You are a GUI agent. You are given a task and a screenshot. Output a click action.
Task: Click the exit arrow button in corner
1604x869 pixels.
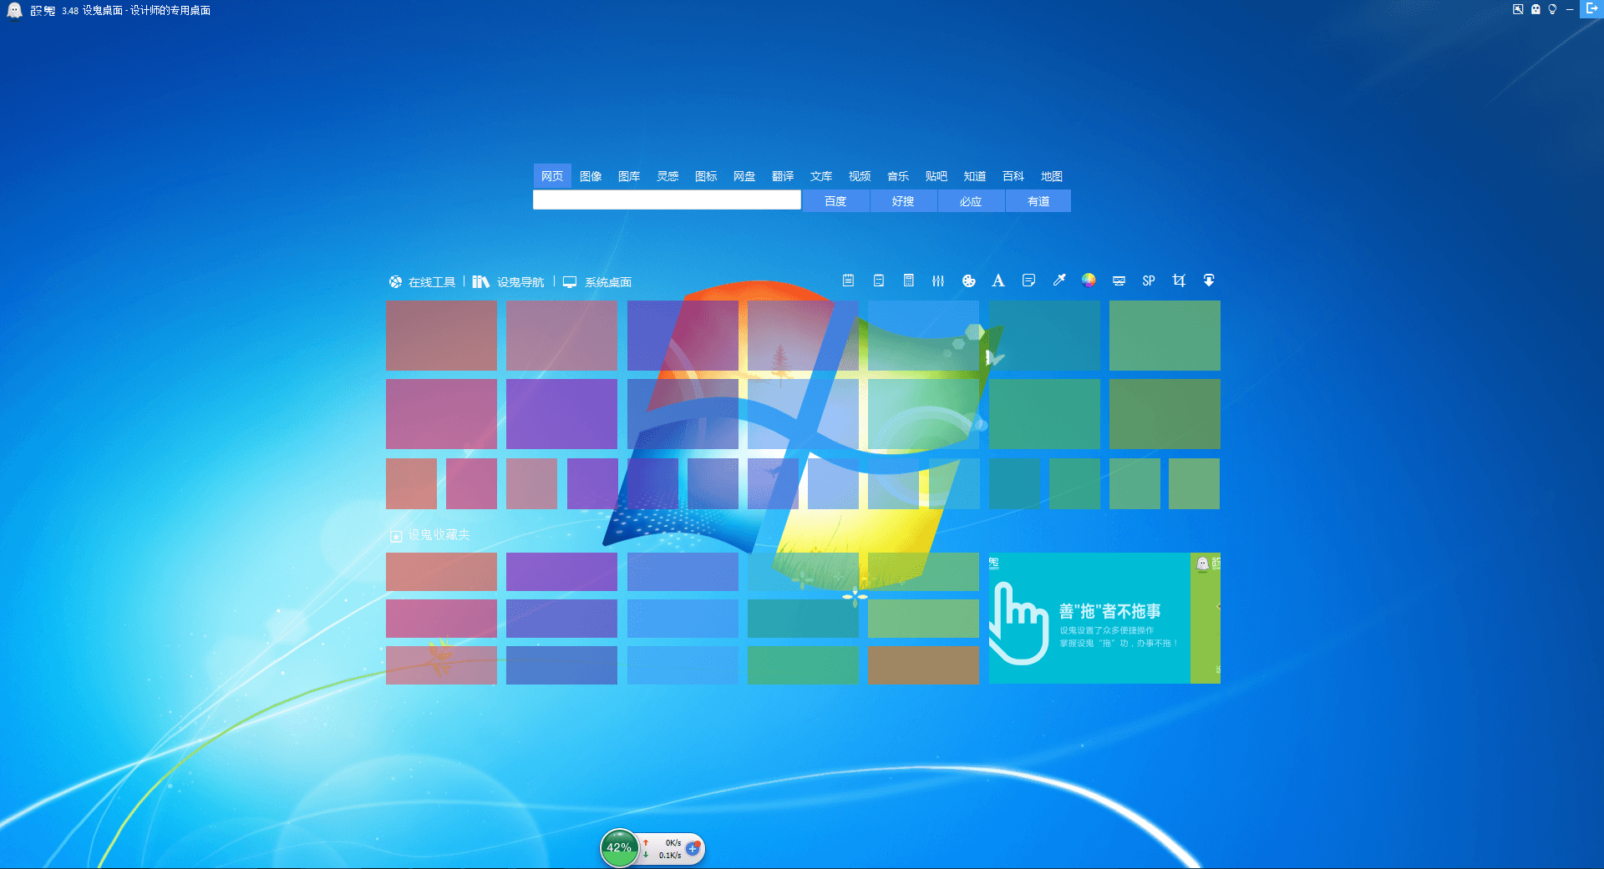(x=1591, y=8)
